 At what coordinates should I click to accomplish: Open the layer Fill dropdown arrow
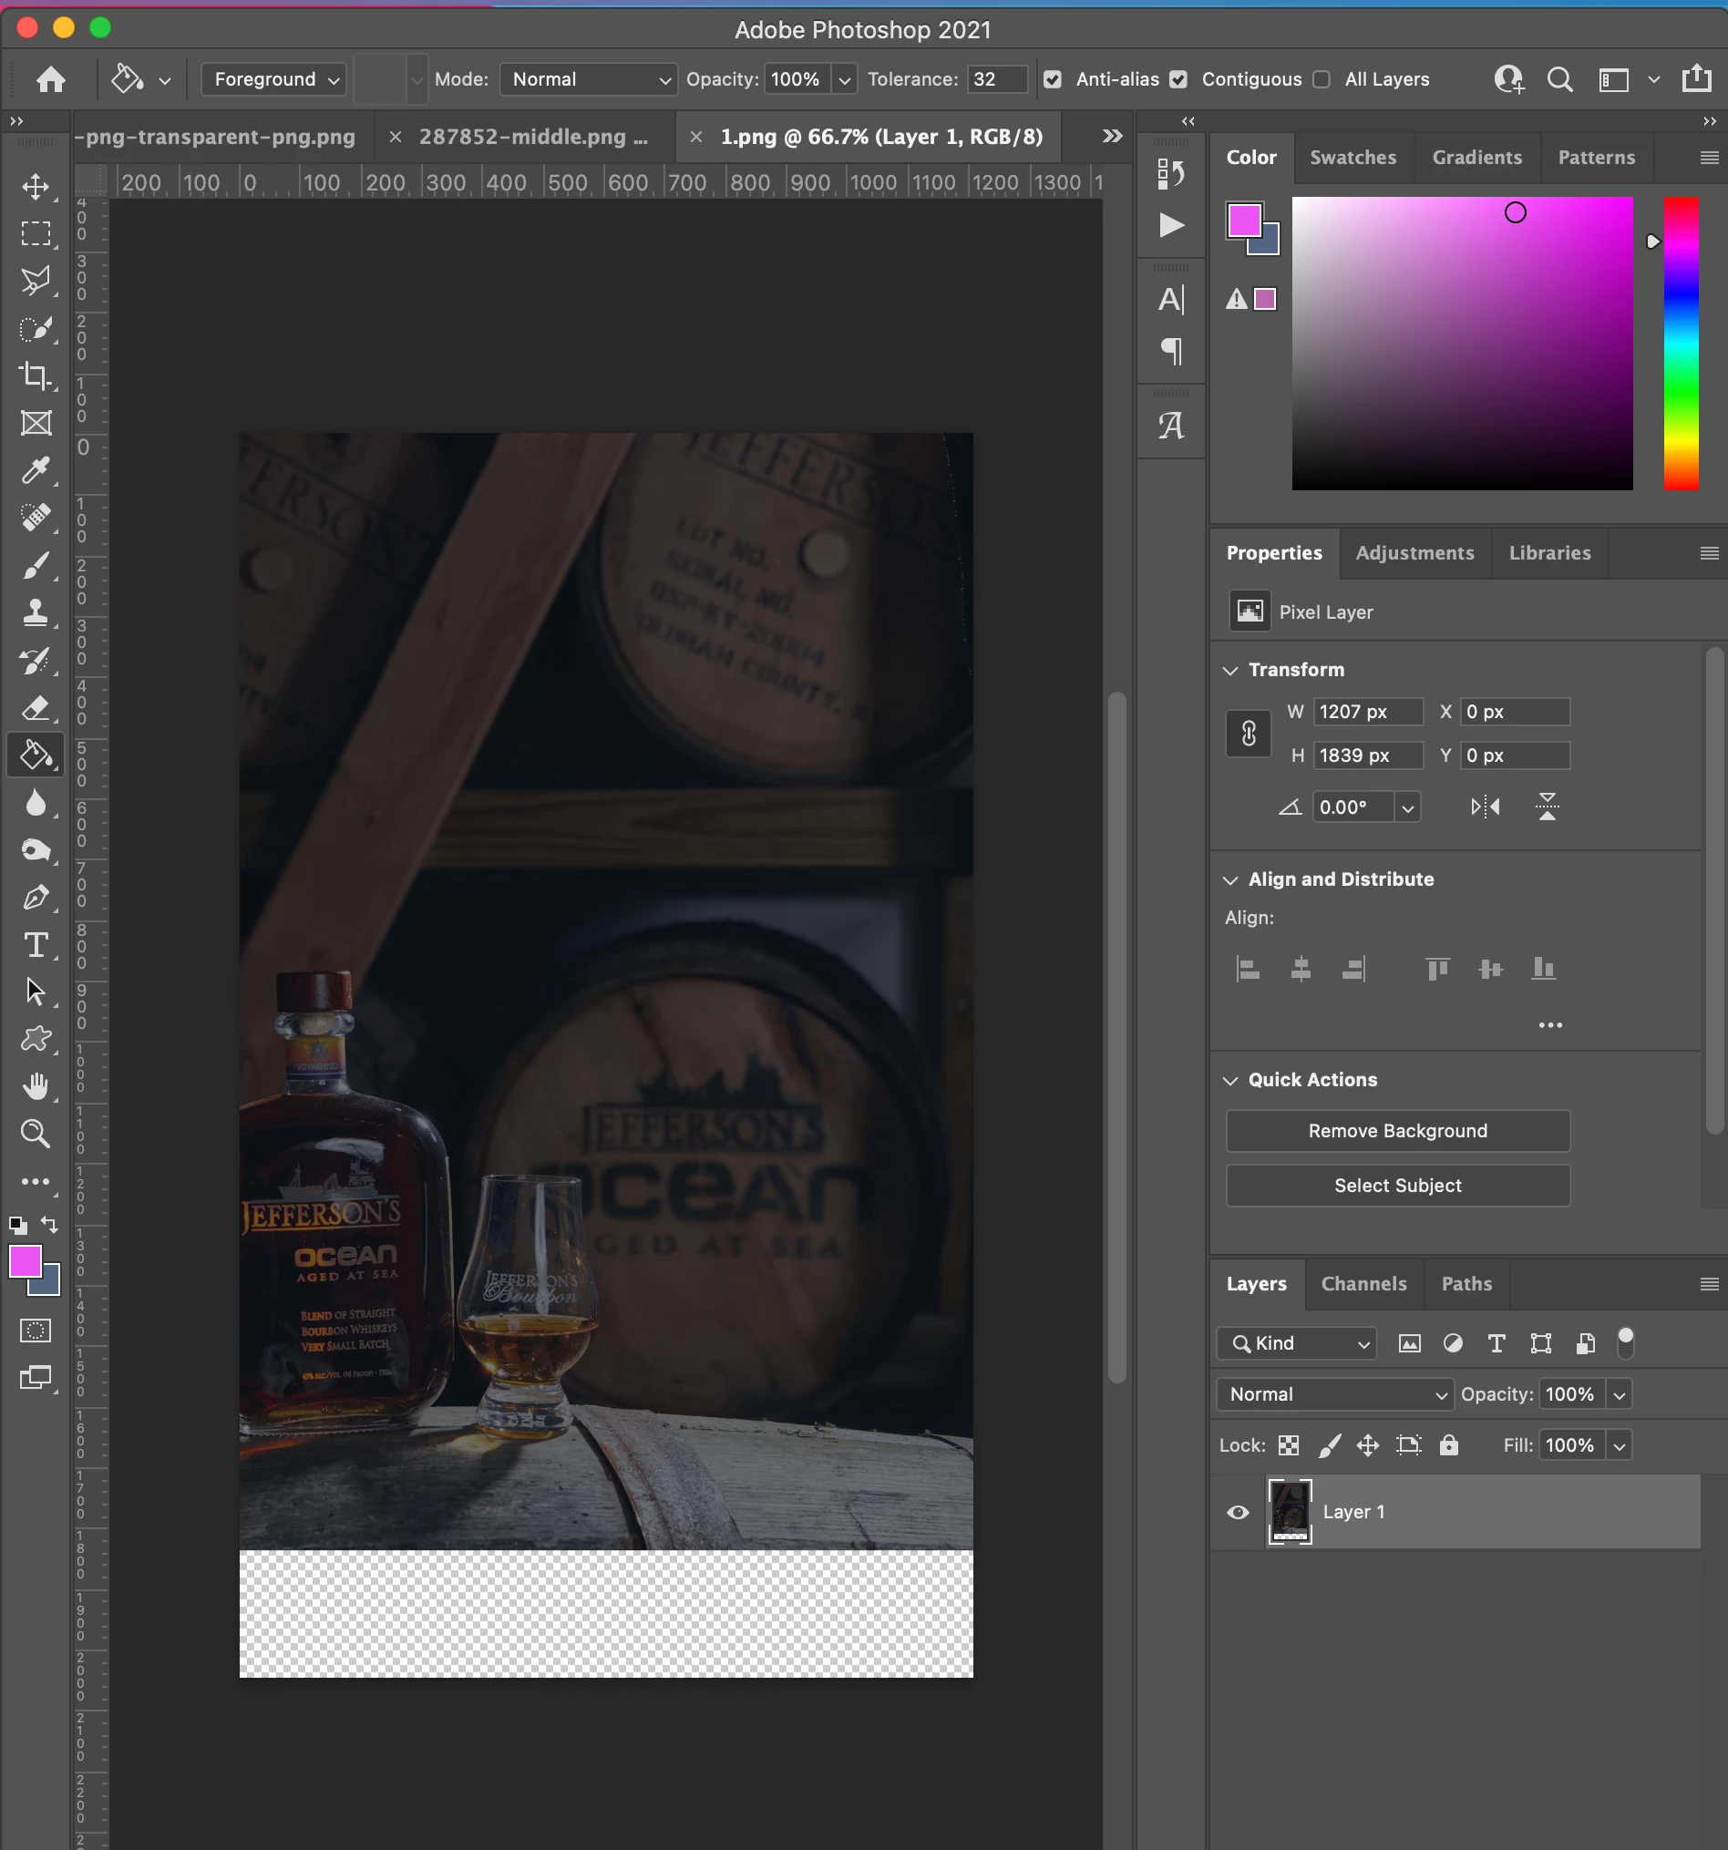click(1620, 1446)
